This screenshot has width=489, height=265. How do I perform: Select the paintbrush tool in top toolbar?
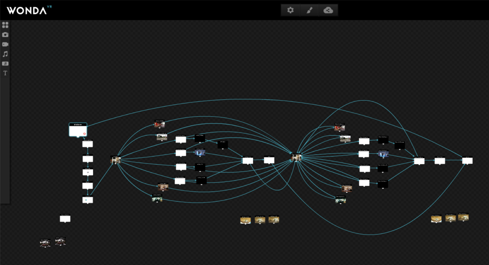(309, 10)
